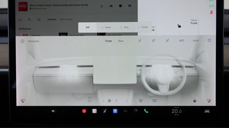Open the Phone app in the dock
The width and height of the screenshot is (229, 128).
[146, 111]
